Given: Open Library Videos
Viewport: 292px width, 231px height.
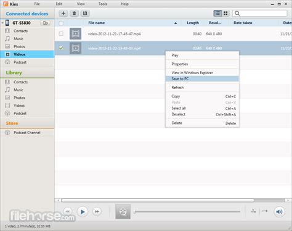Looking at the screenshot, I should pos(19,106).
